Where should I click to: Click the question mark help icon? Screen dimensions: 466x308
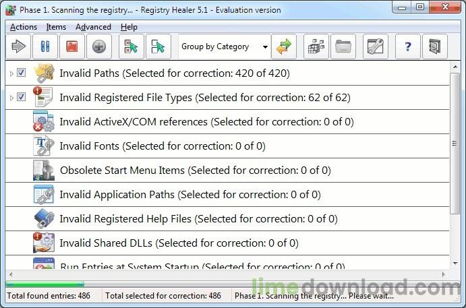click(x=408, y=47)
